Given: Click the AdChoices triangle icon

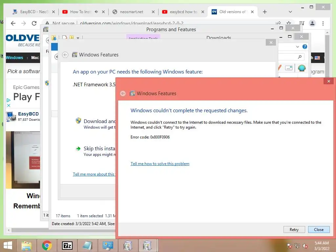Looking at the screenshot, I should tap(9, 100).
